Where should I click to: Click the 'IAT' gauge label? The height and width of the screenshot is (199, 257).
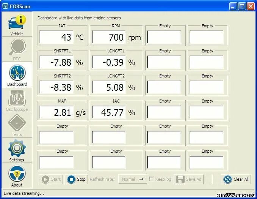click(62, 26)
